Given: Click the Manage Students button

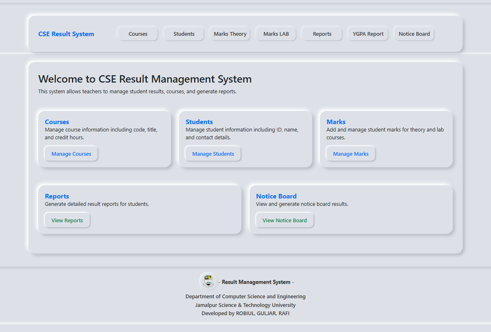Looking at the screenshot, I should tap(213, 154).
